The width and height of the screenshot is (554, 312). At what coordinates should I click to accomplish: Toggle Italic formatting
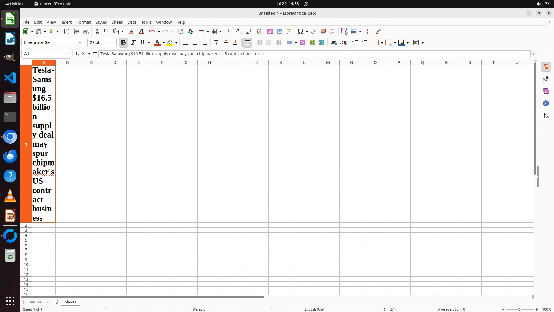click(133, 43)
